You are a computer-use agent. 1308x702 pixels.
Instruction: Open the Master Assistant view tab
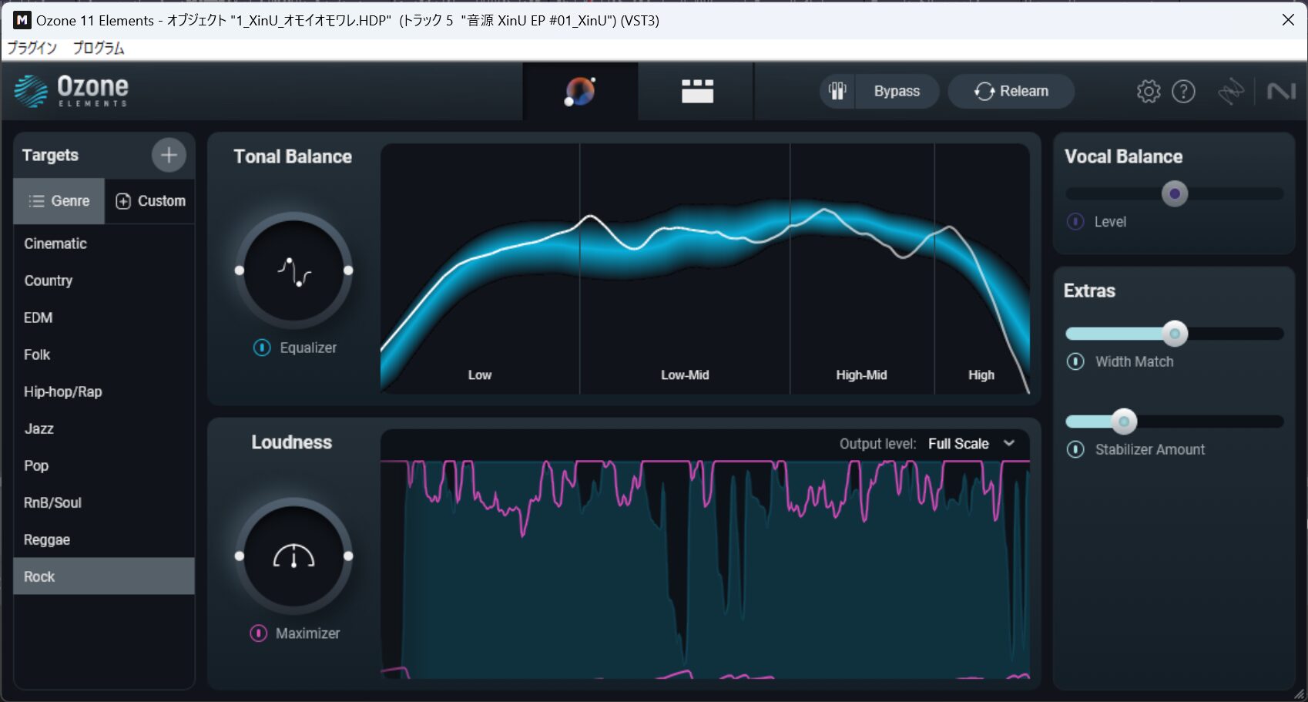tap(580, 91)
